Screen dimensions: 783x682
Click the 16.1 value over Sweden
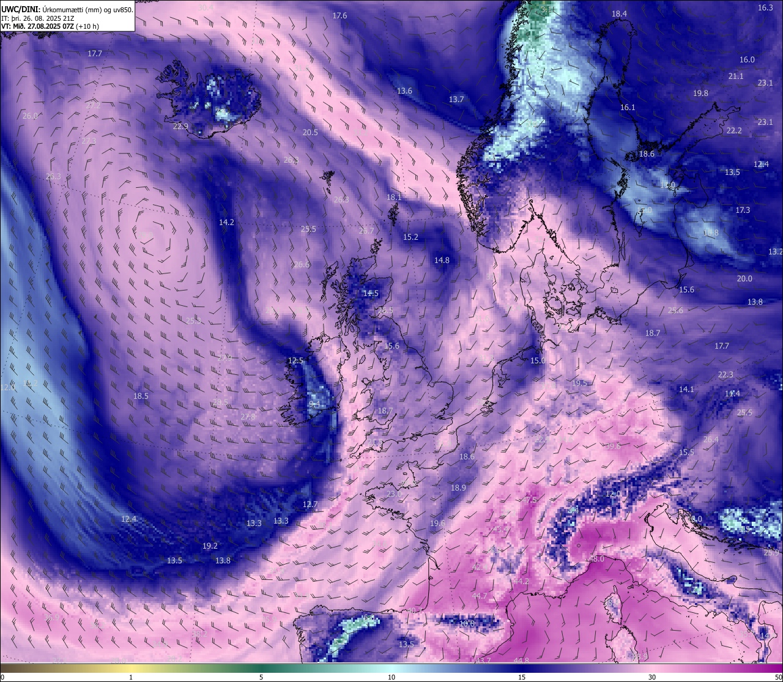(x=628, y=108)
